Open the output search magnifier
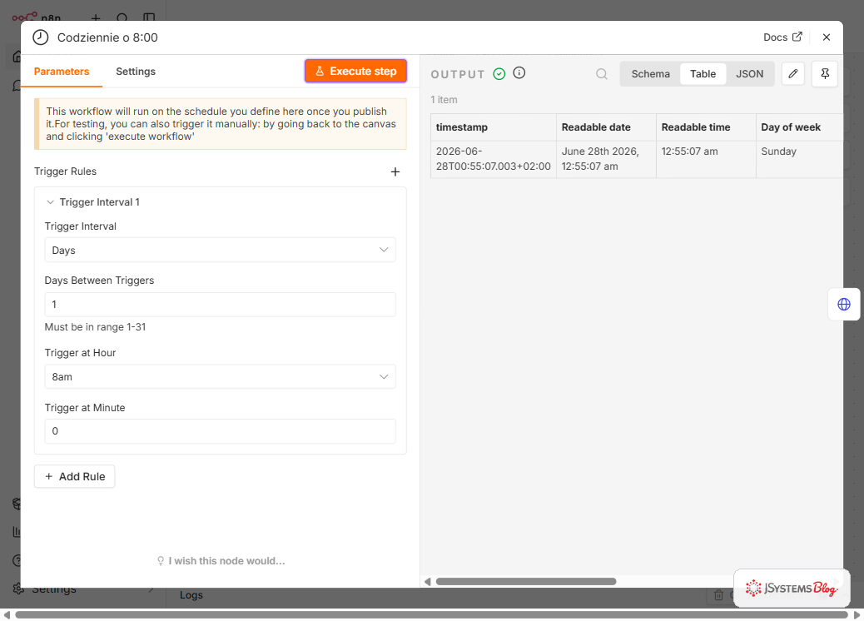The image size is (864, 621). (x=602, y=74)
